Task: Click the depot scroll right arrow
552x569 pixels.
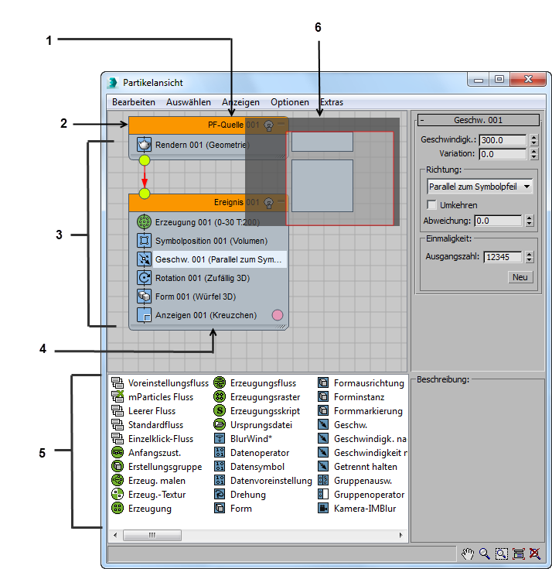Action: [401, 535]
